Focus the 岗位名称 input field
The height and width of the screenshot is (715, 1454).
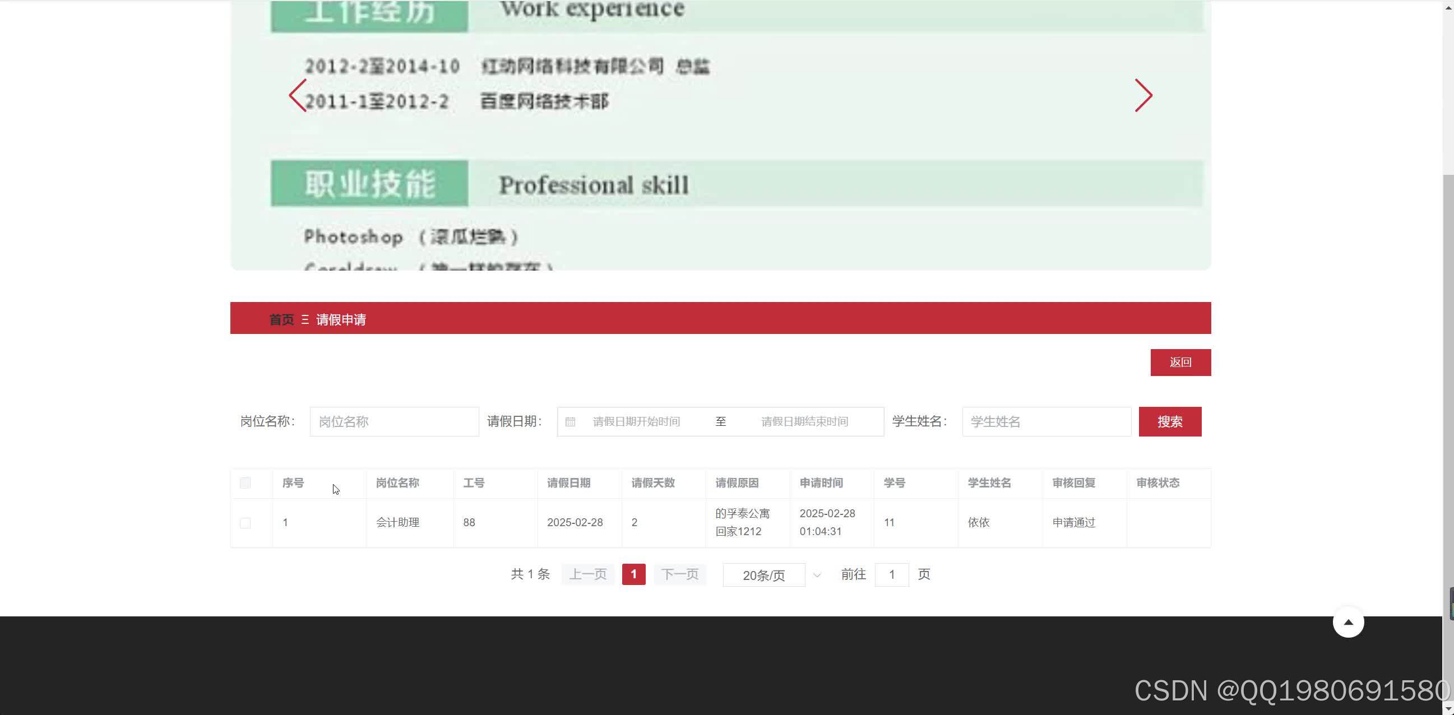(394, 421)
